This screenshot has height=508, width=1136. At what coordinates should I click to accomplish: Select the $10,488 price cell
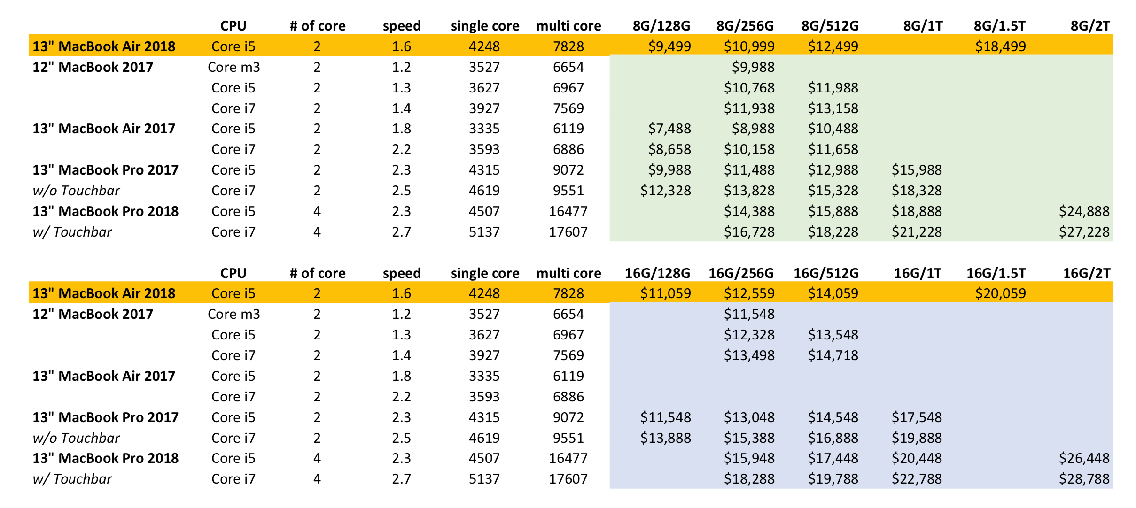pyautogui.click(x=833, y=129)
